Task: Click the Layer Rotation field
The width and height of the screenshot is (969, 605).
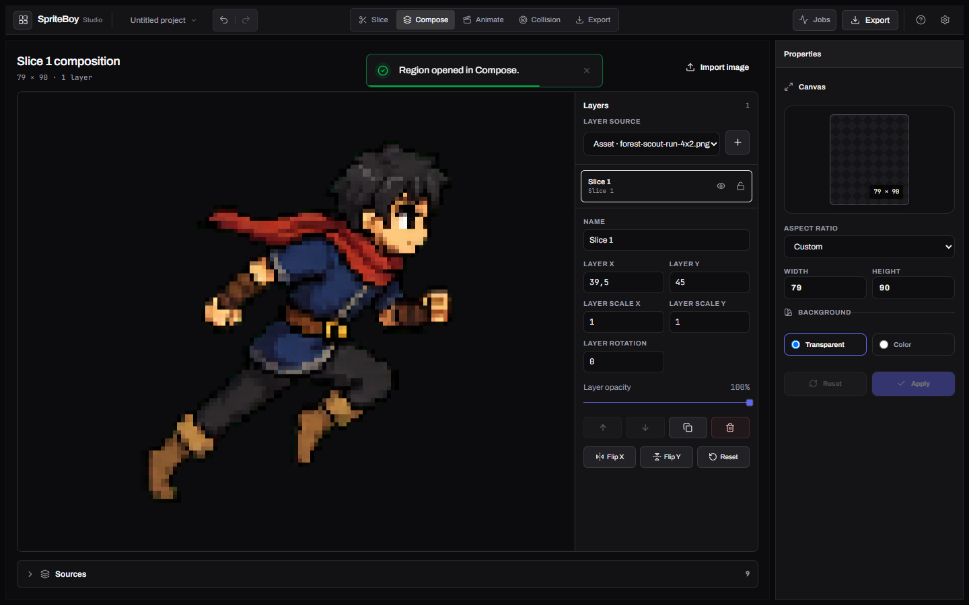Action: (x=624, y=362)
